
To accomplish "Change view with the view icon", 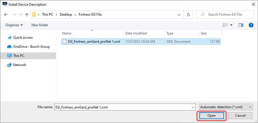I will pyautogui.click(x=225, y=25).
